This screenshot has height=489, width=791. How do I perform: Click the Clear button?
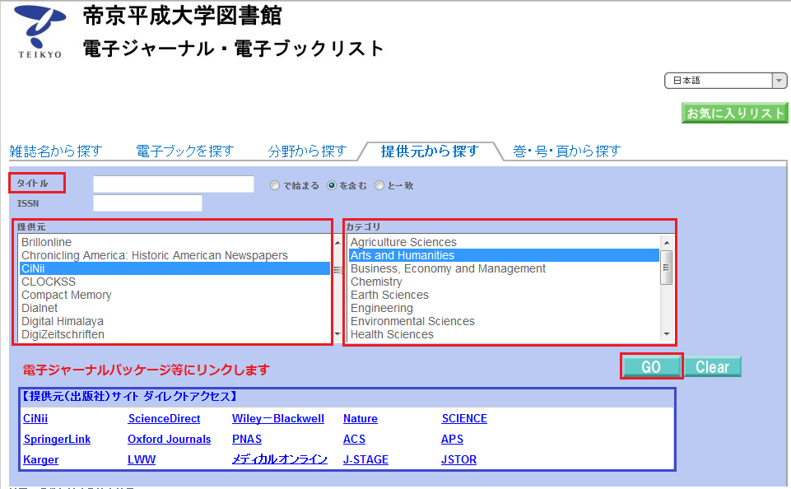pos(712,366)
